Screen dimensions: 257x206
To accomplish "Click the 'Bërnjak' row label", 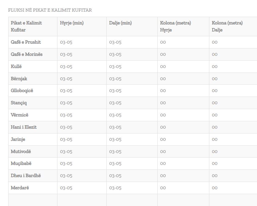I will (19, 79).
